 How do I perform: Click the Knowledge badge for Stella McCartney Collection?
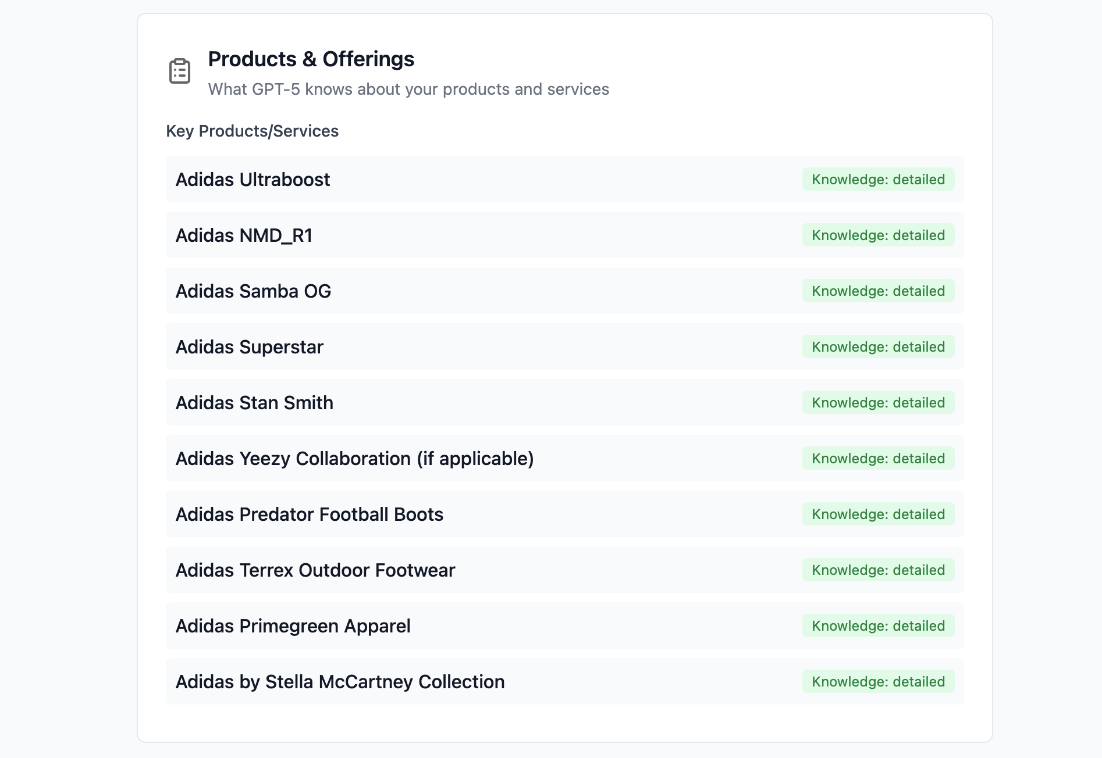click(878, 681)
